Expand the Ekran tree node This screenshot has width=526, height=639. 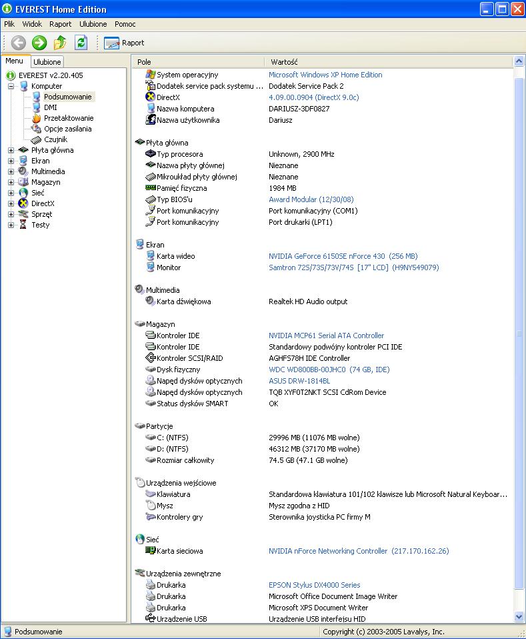click(11, 161)
